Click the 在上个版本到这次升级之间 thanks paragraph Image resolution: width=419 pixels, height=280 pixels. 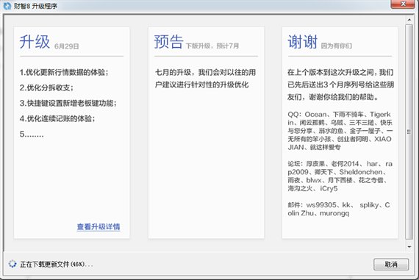click(x=340, y=85)
